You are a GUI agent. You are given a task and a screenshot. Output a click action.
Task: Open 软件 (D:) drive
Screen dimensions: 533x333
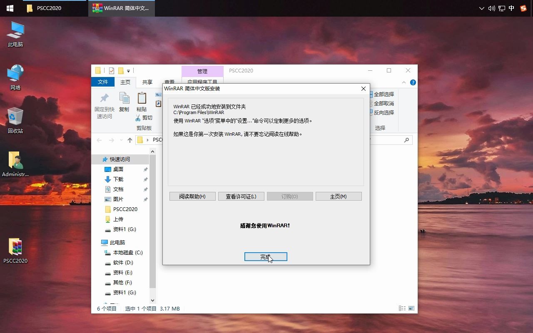coord(123,262)
